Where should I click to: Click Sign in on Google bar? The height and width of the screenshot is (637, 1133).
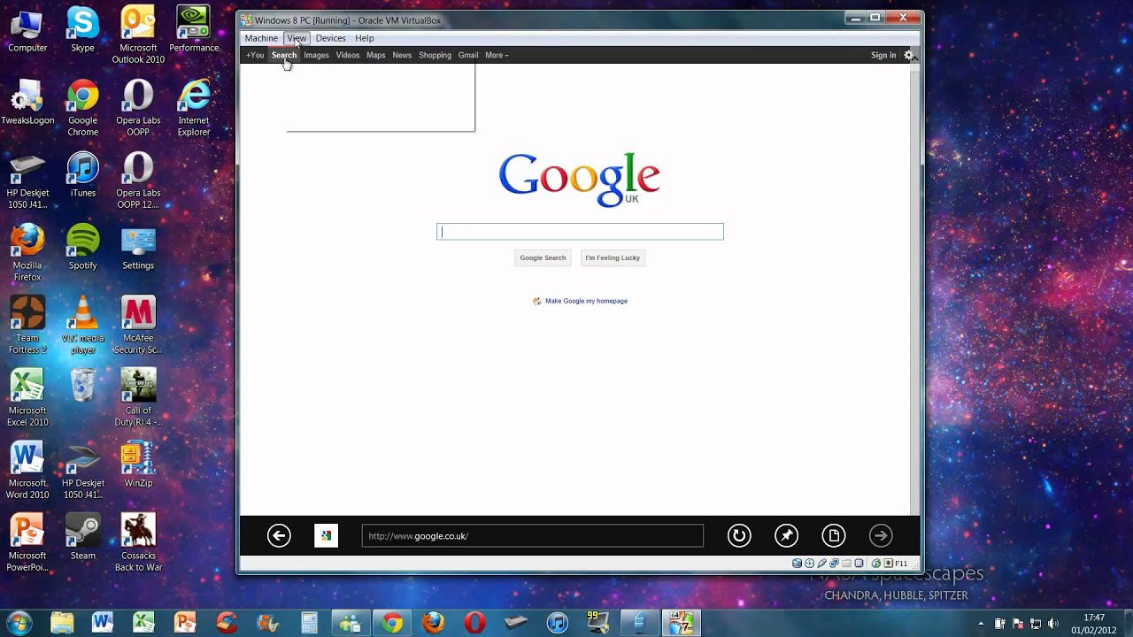(x=883, y=55)
